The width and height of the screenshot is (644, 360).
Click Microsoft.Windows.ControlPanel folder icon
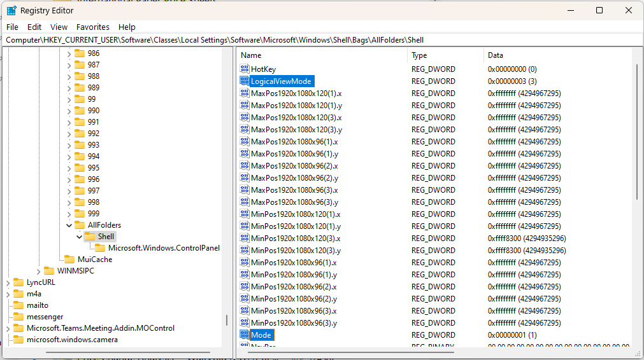(x=100, y=248)
